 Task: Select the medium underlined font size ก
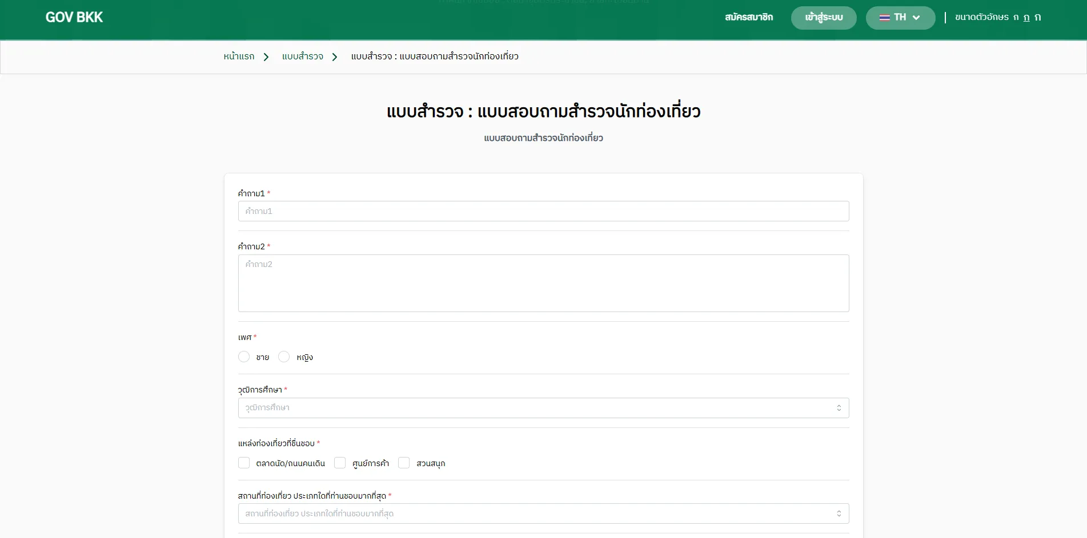click(x=1026, y=17)
